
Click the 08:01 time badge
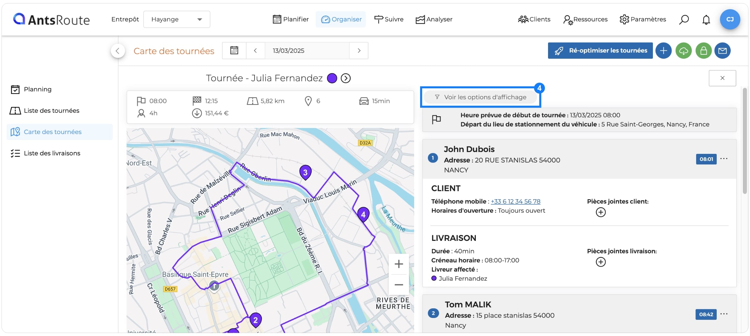tap(706, 159)
